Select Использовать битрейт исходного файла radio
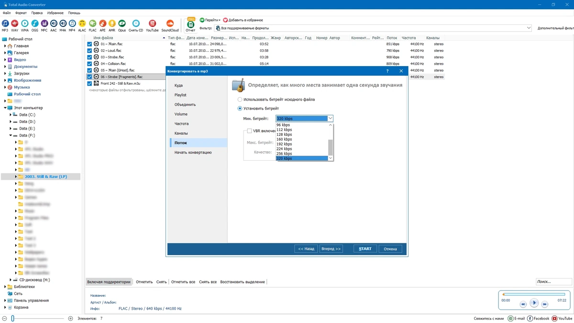Image resolution: width=574 pixels, height=323 pixels. (x=240, y=100)
